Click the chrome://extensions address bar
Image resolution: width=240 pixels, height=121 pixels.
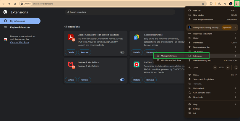[x=113, y=4]
